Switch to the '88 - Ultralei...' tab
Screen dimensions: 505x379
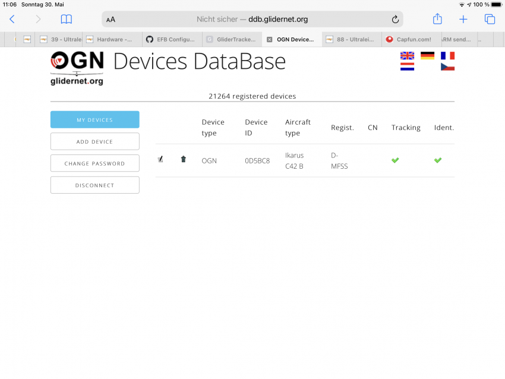click(x=352, y=40)
